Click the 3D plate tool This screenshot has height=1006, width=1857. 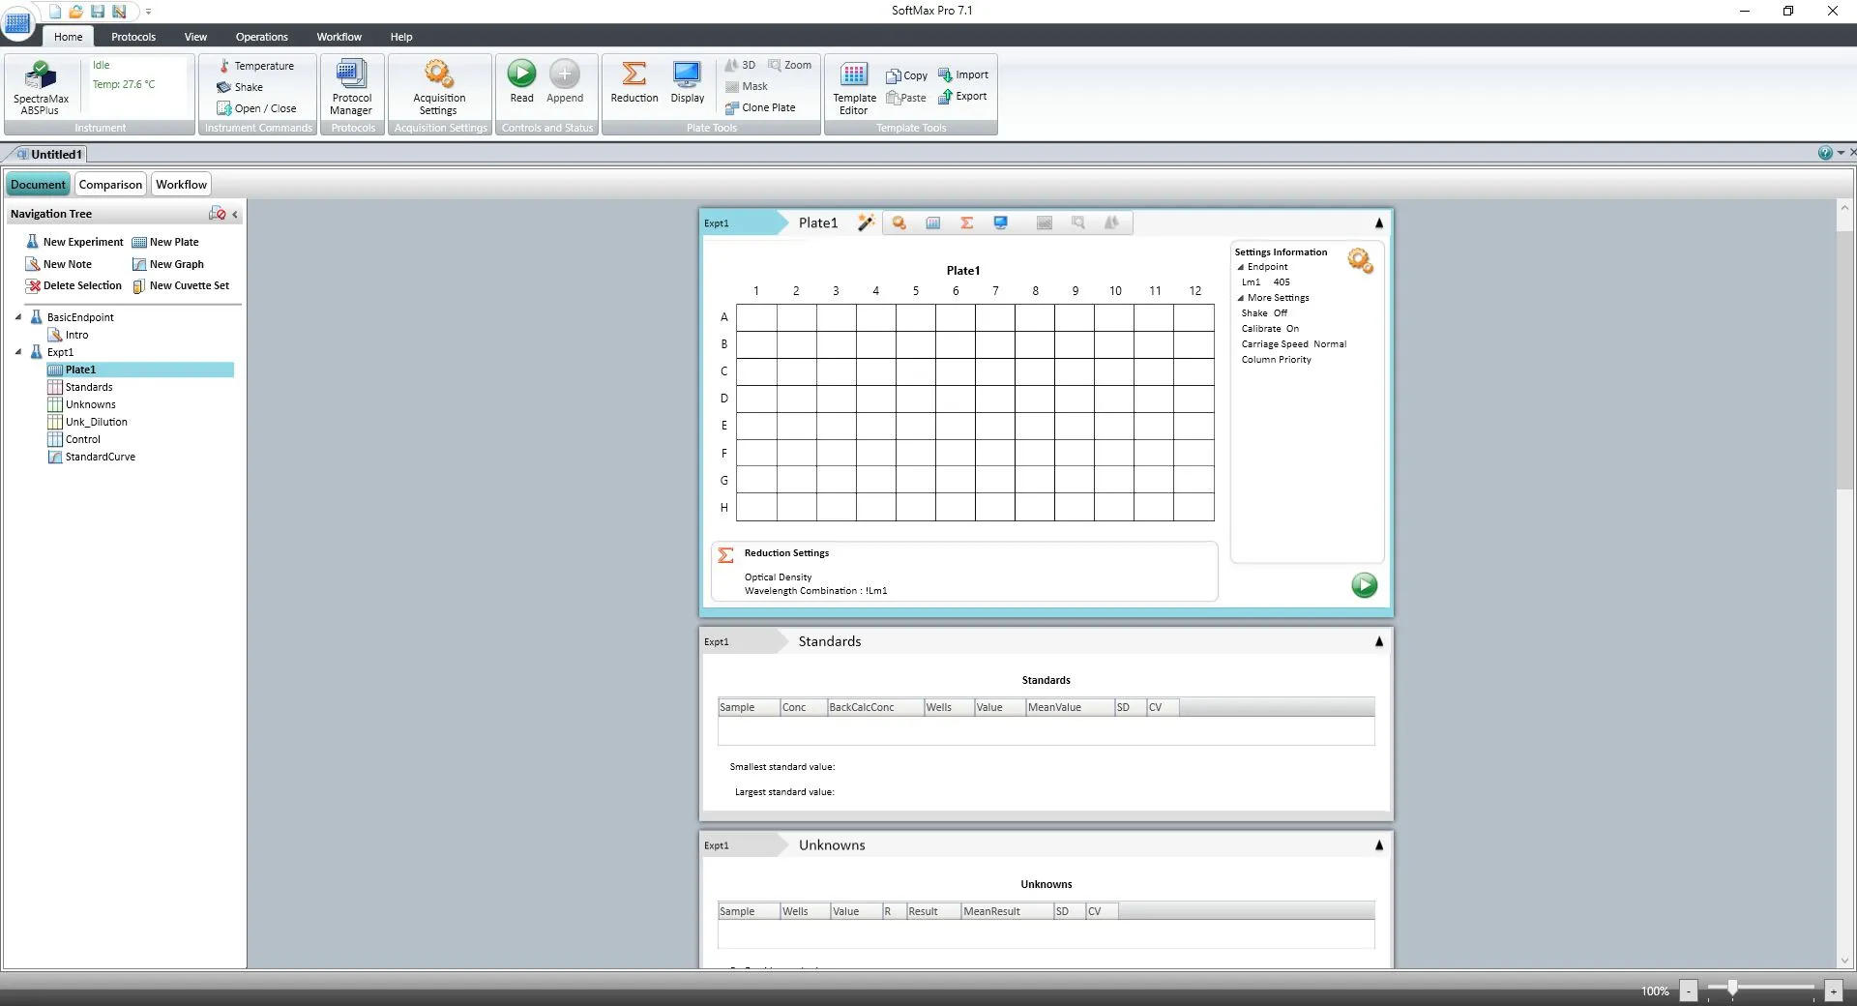[740, 65]
